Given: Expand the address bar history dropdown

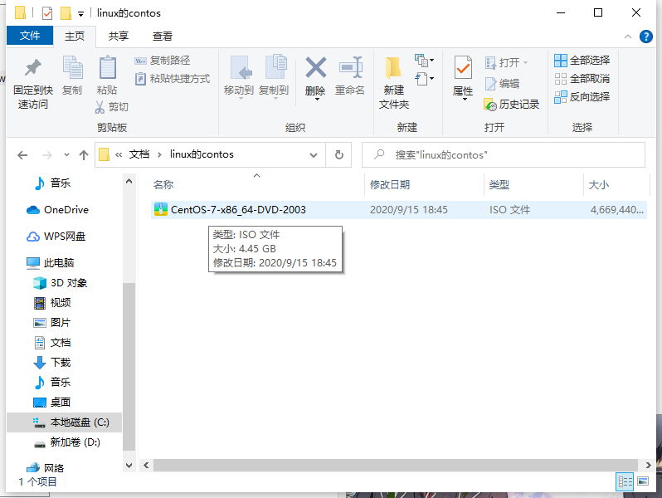Looking at the screenshot, I should pos(314,155).
